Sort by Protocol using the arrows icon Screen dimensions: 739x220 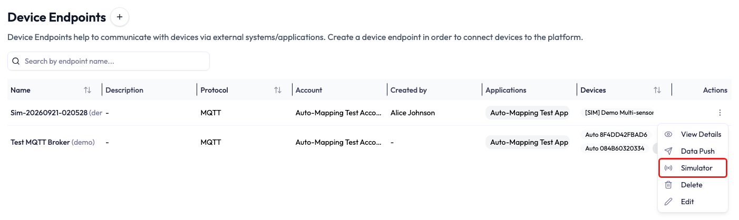[x=277, y=90]
